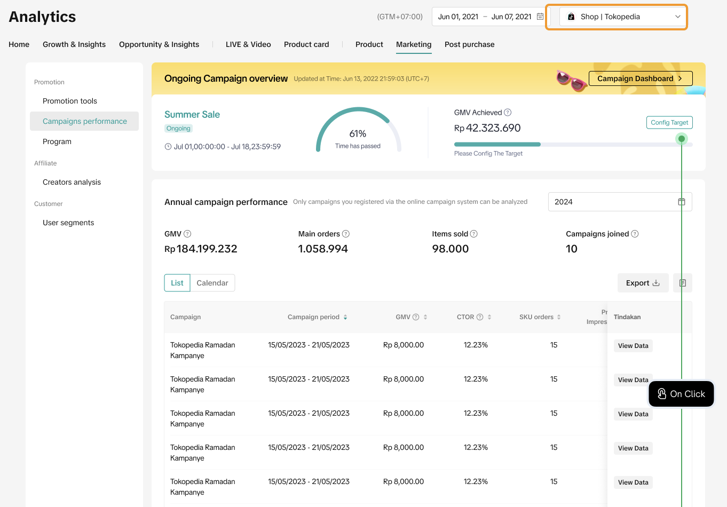Click View Data for the first campaign row

tap(633, 346)
